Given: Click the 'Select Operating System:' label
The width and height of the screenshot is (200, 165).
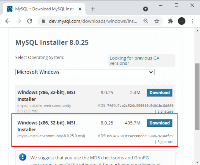Looking at the screenshot, I should (40, 58).
